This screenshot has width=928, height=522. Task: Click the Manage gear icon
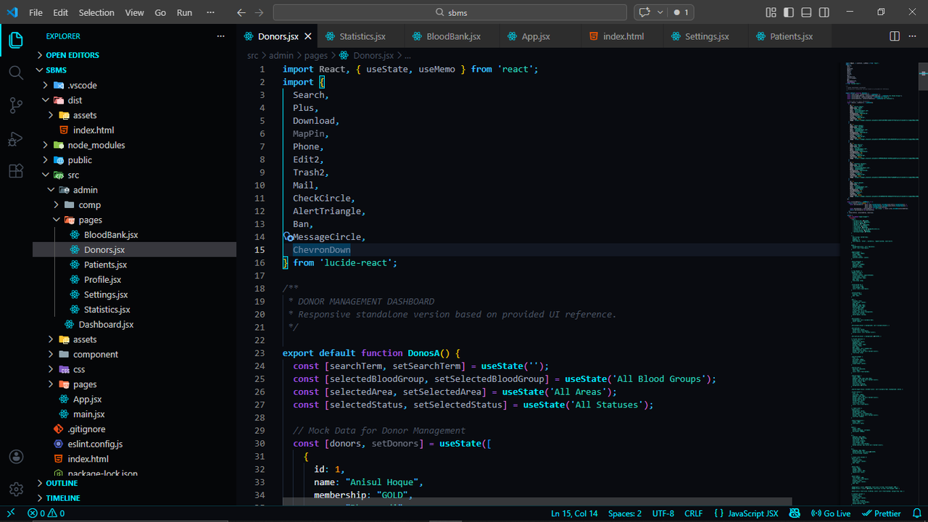tap(16, 489)
